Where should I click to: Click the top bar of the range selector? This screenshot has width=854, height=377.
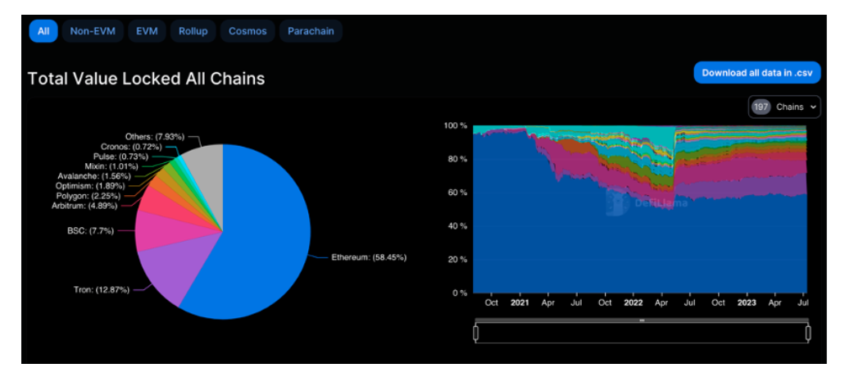pos(642,320)
